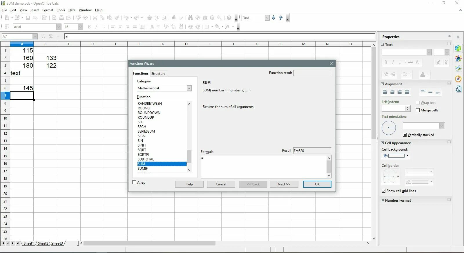Image resolution: width=464 pixels, height=253 pixels.
Task: Open the Name Box A7 dropdown
Action: [x=35, y=37]
